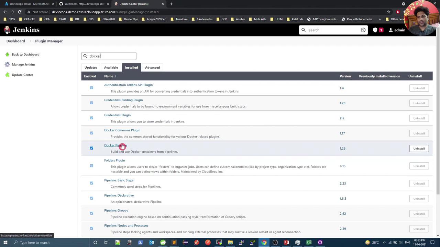Click the plugin filter field containing docker
This screenshot has height=247, width=440.
tap(109, 56)
